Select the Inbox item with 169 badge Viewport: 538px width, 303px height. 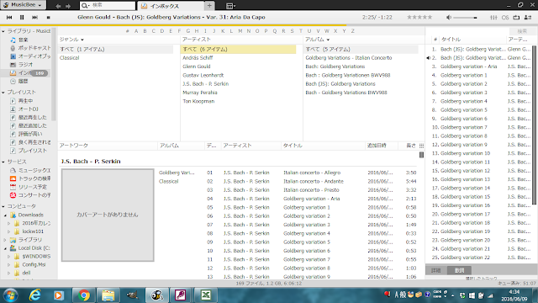(29, 73)
